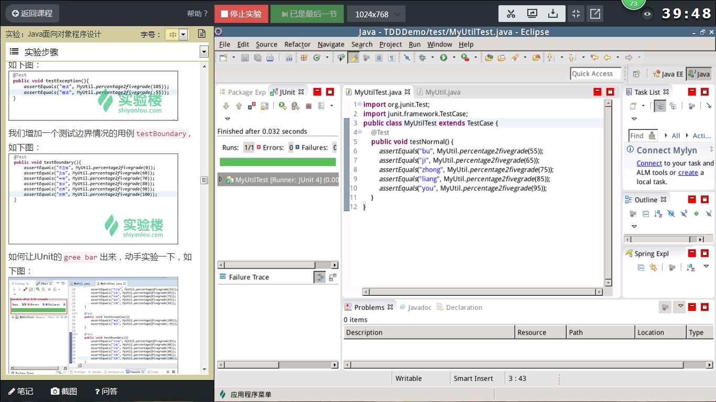Image resolution: width=716 pixels, height=402 pixels.
Task: Click Connect link in Mylyn panel
Action: [x=649, y=163]
